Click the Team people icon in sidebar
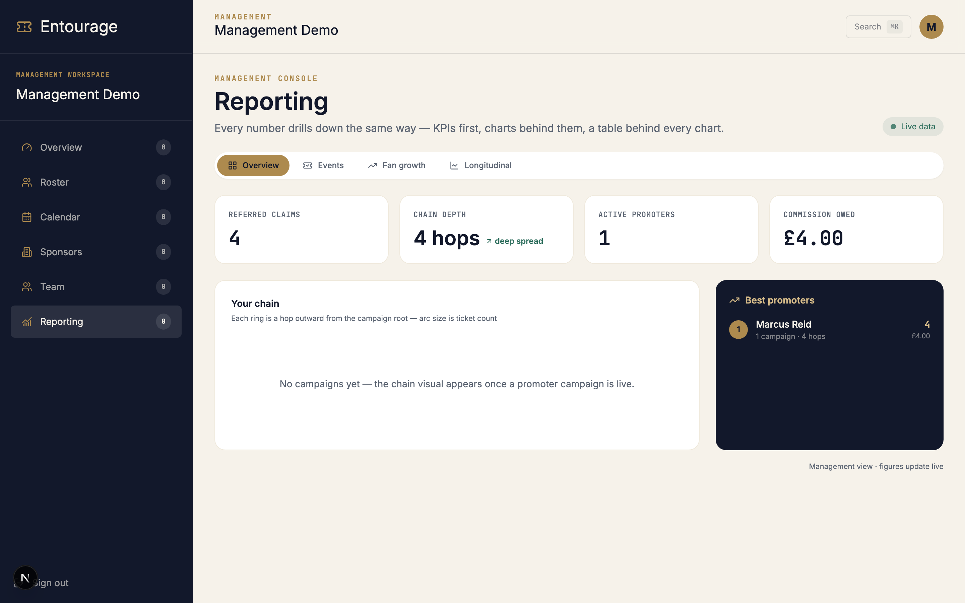The height and width of the screenshot is (603, 965). 27,287
